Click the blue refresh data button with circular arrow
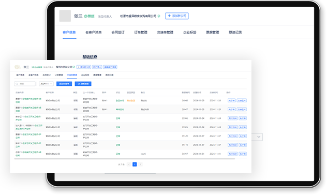 (x=83, y=84)
